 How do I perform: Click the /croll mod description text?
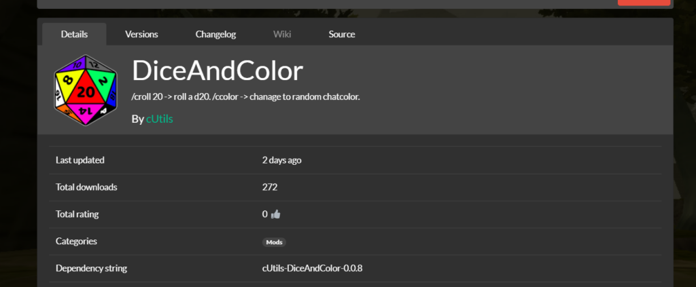pyautogui.click(x=246, y=96)
